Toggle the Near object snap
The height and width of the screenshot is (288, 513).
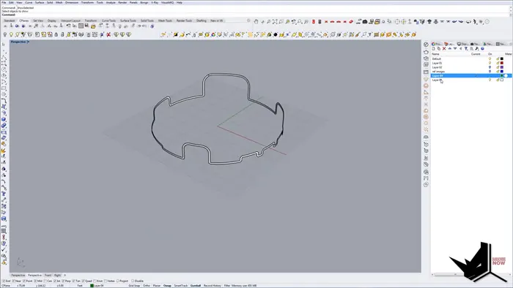point(16,281)
